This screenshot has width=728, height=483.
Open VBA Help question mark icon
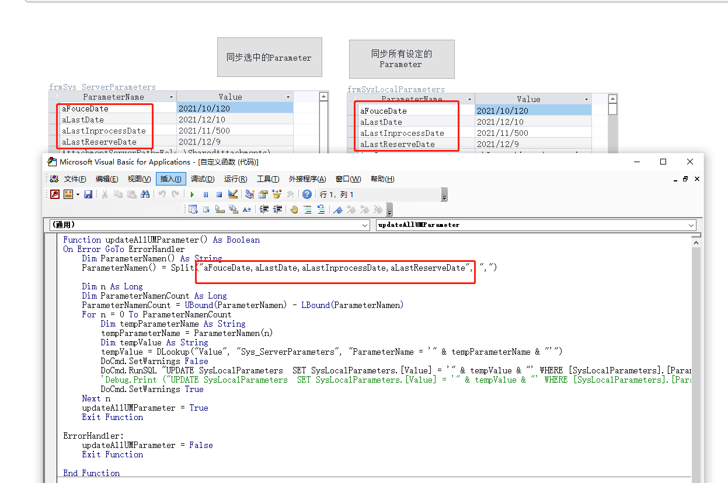click(x=307, y=194)
